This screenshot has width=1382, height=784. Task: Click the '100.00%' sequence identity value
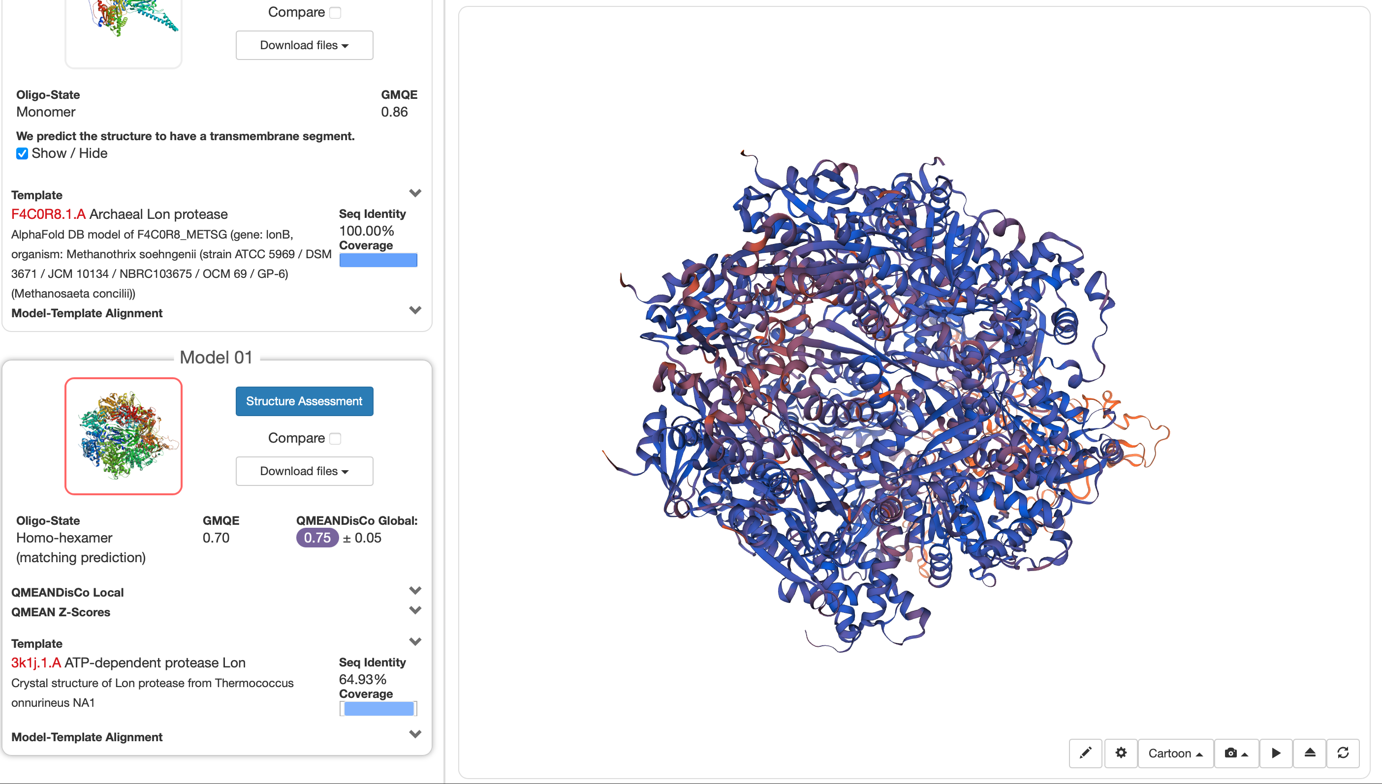point(366,231)
